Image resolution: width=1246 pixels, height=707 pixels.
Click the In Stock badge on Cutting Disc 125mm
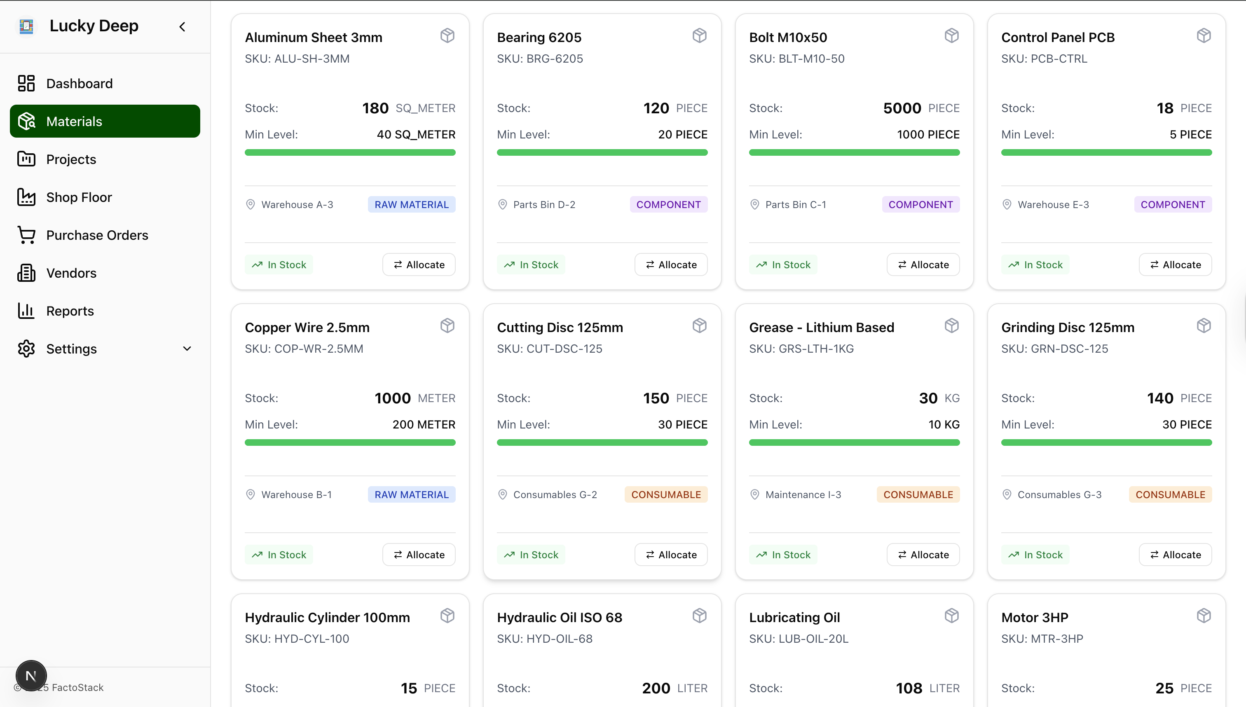pos(531,554)
